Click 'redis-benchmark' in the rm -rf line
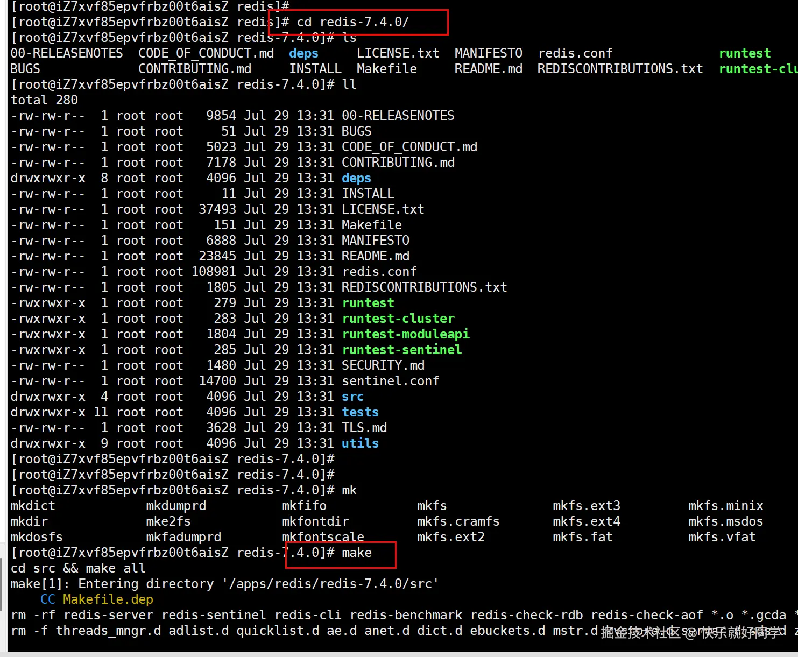The height and width of the screenshot is (657, 798). coord(406,615)
